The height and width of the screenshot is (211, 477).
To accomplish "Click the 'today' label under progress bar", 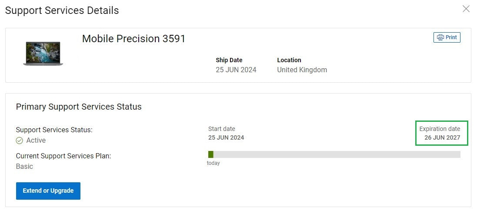I will point(213,163).
